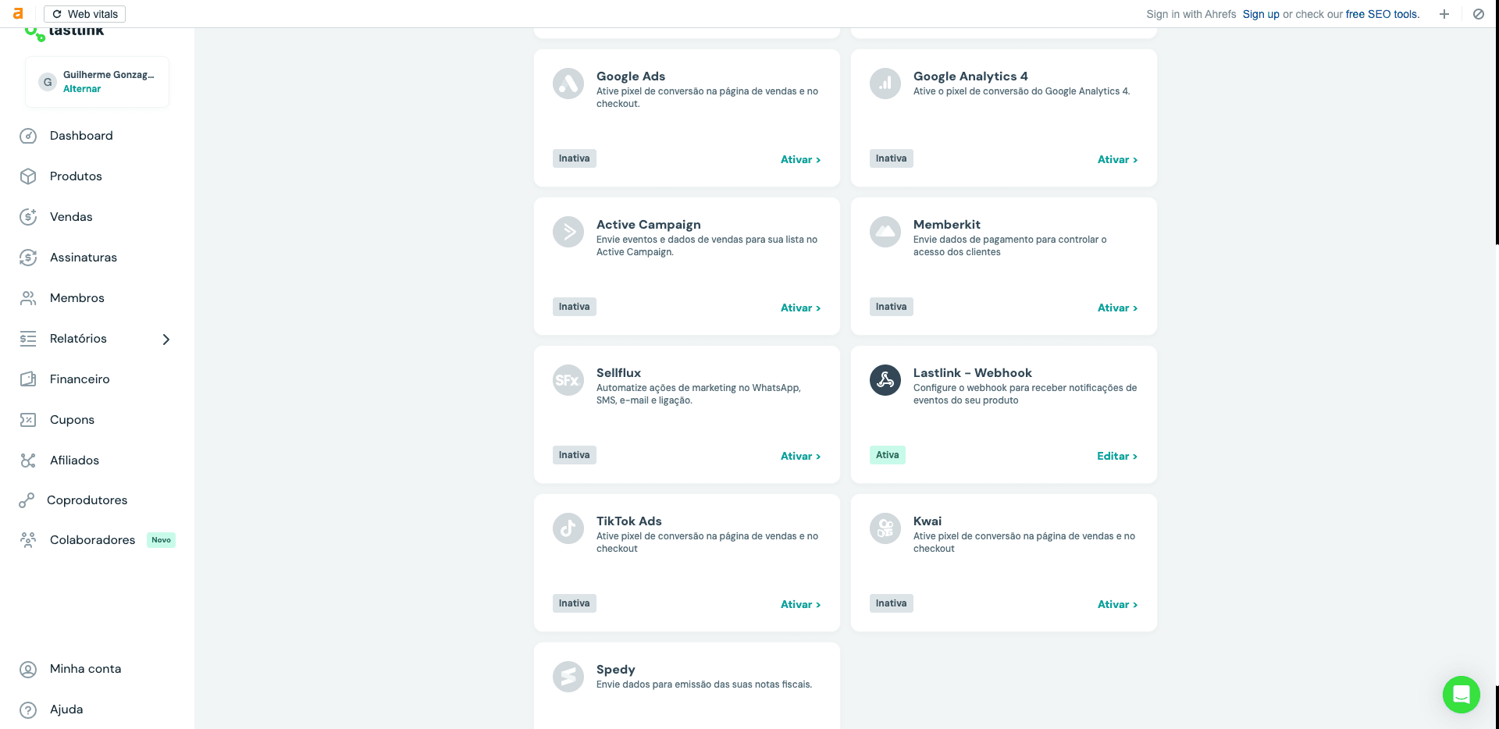Open the Ahrefs Sign up link

(x=1261, y=14)
